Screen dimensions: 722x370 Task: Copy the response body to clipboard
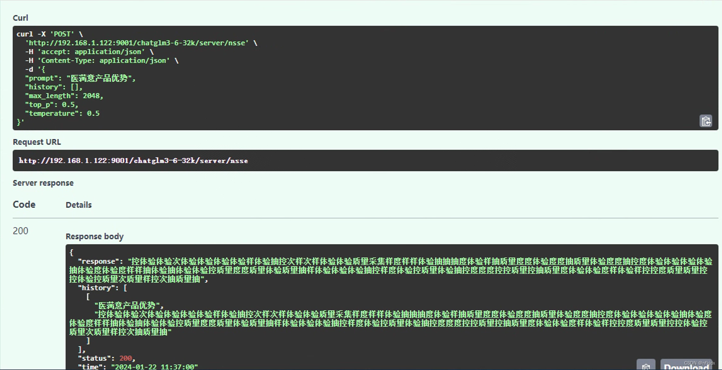point(646,365)
